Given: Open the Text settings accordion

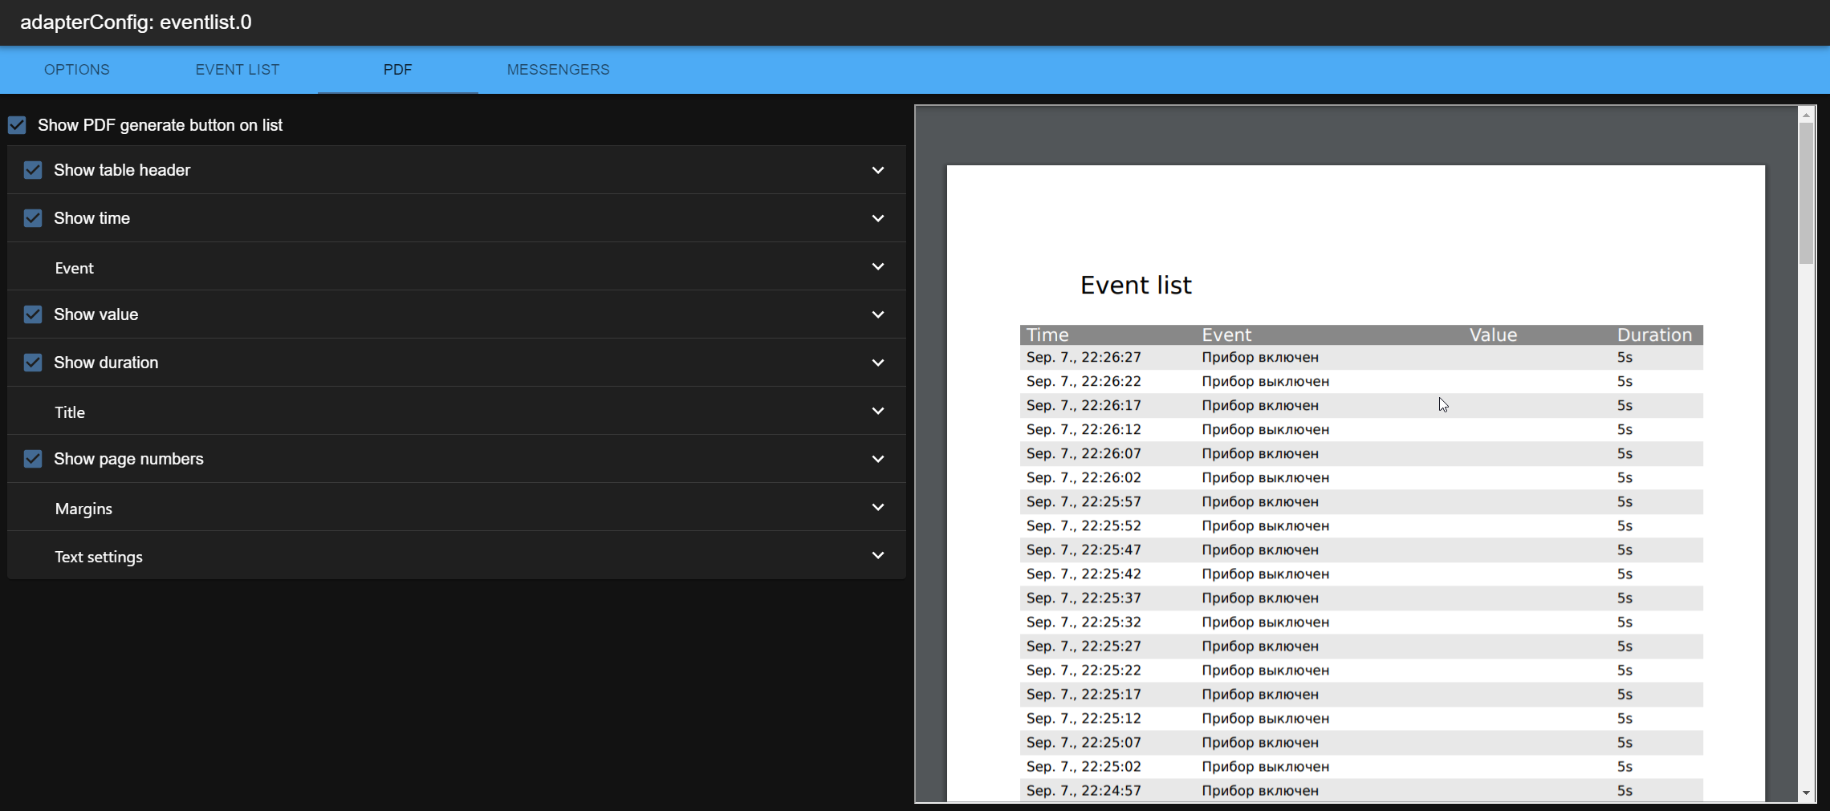Looking at the screenshot, I should tap(457, 556).
